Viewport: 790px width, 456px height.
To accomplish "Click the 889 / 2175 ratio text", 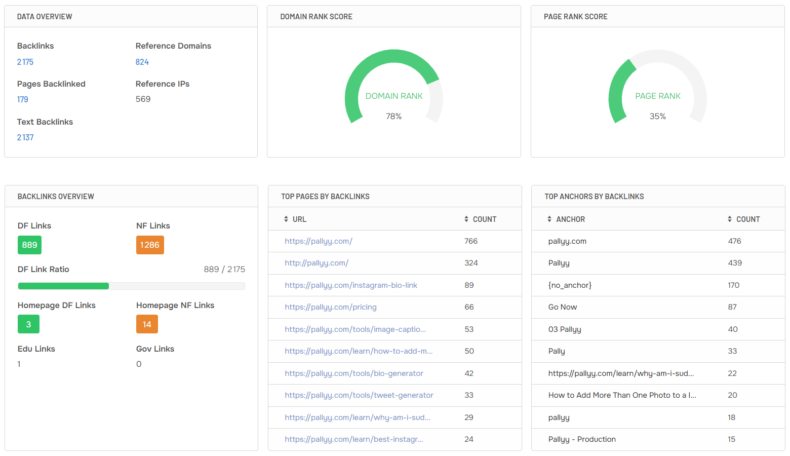I will coord(224,270).
